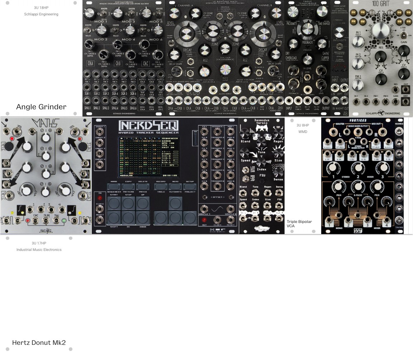
Task: Tap the NerdSeq Down pad
Action: pos(143,218)
